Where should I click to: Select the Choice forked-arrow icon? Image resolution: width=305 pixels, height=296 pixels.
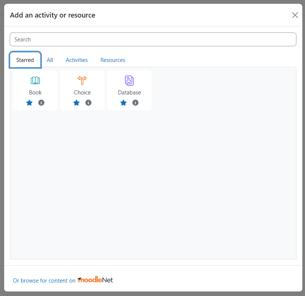(x=82, y=80)
